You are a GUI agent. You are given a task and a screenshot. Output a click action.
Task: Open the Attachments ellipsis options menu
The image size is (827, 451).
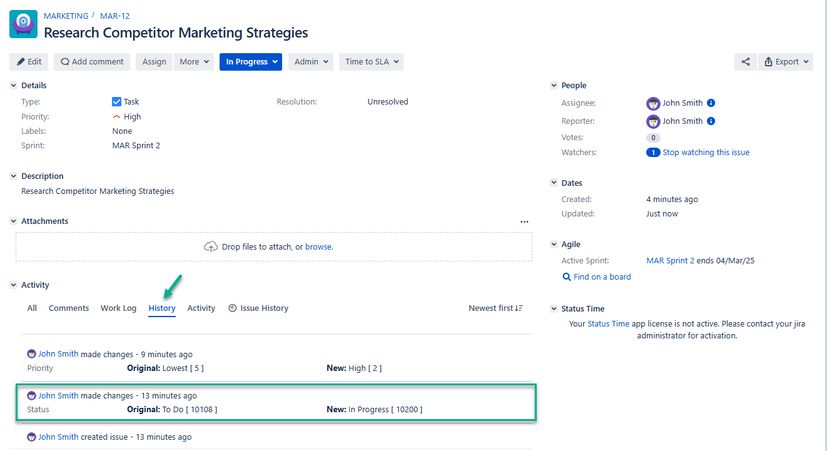coord(524,221)
